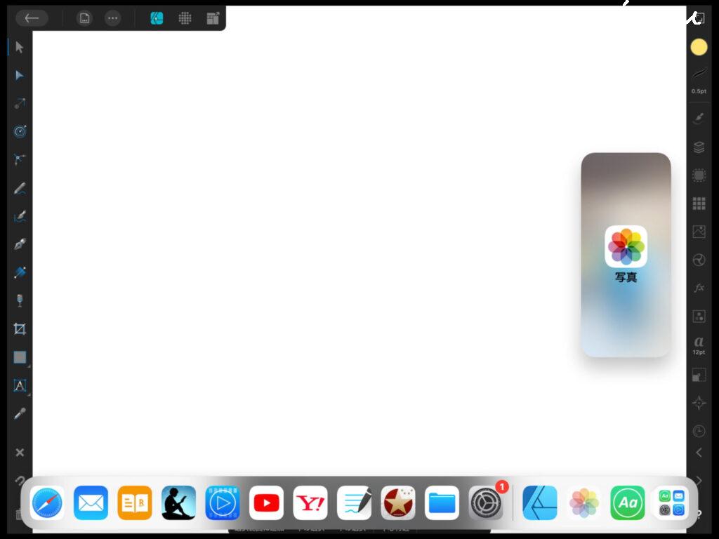Pick the Pen tool
The width and height of the screenshot is (719, 539).
pos(20,244)
